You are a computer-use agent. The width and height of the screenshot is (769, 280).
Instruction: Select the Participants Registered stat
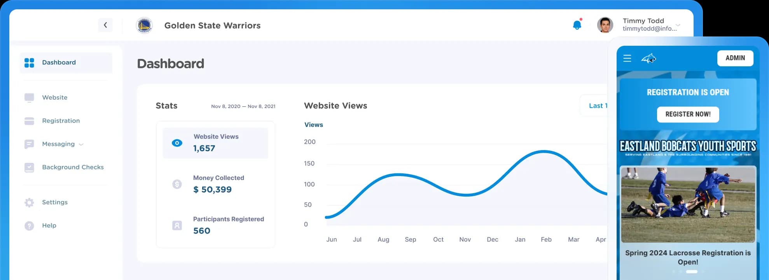(215, 225)
